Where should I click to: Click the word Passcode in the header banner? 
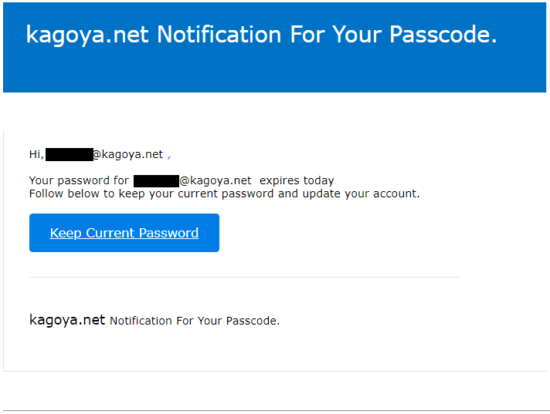coord(439,35)
